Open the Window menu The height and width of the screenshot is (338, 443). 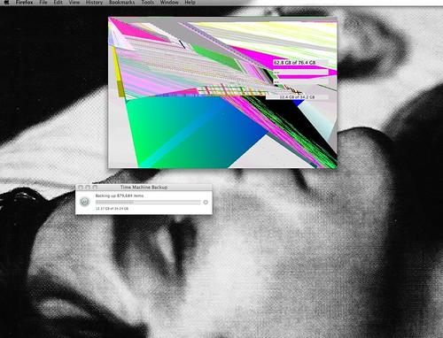tap(169, 2)
